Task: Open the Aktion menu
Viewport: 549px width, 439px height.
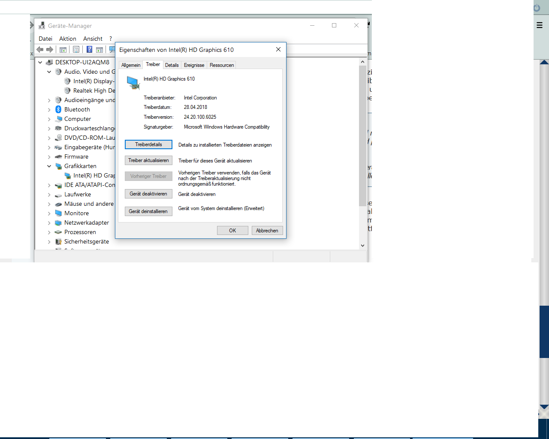Action: coord(68,39)
